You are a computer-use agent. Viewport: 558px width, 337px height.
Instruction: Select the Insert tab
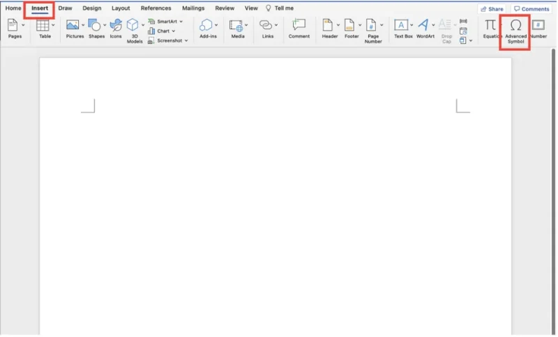tap(40, 8)
